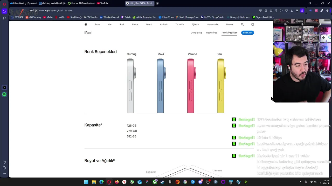This screenshot has width=332, height=186.
Task: Open the iPhone menu item
Action: point(135,24)
